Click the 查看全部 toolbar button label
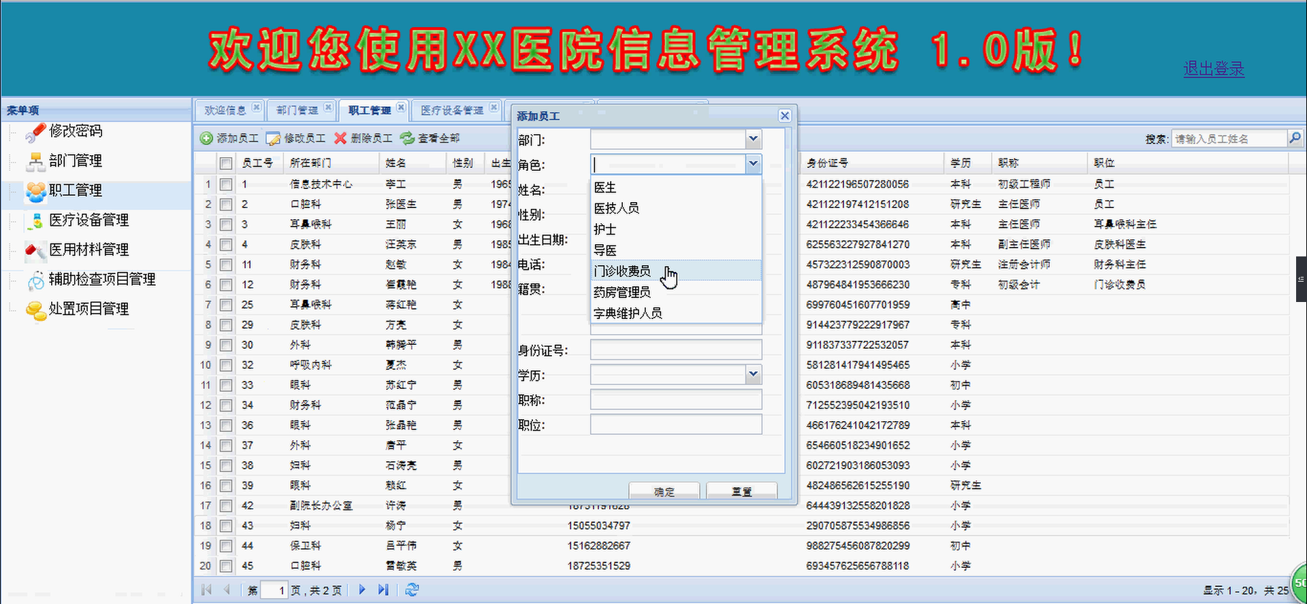The image size is (1307, 604). click(x=439, y=138)
